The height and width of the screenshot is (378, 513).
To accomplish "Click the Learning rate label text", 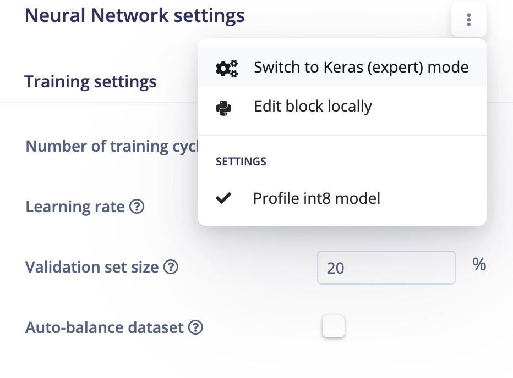I will pos(75,207).
